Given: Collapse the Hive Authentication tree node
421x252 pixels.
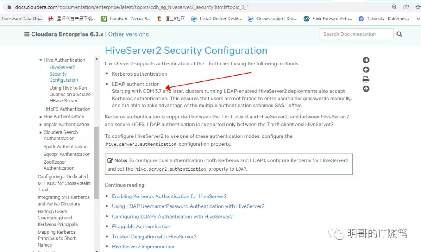Looking at the screenshot, I should click(x=41, y=60).
